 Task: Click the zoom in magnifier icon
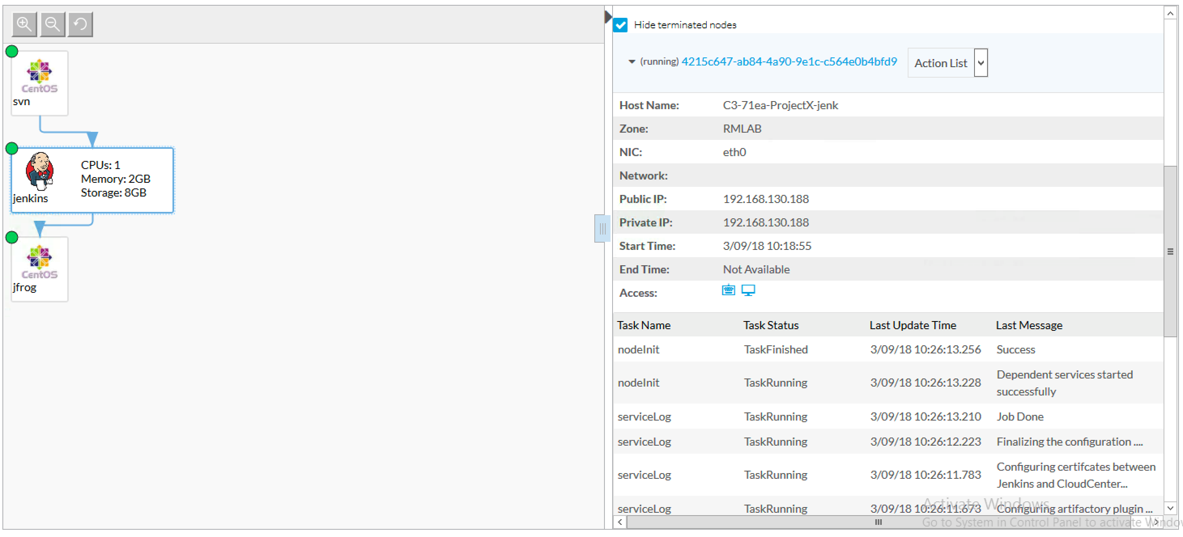(x=24, y=24)
